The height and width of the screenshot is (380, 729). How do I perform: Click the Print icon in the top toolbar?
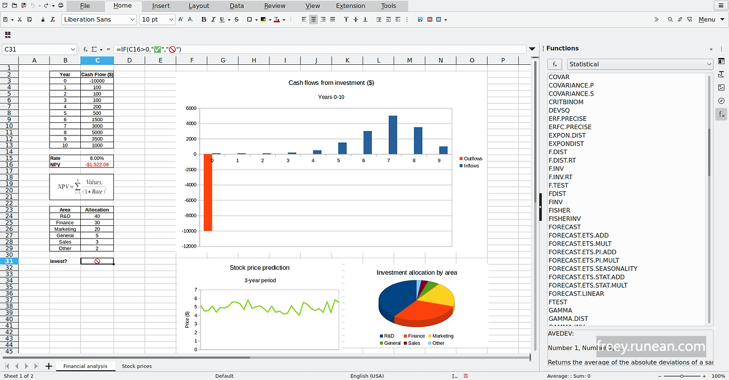(x=60, y=5)
